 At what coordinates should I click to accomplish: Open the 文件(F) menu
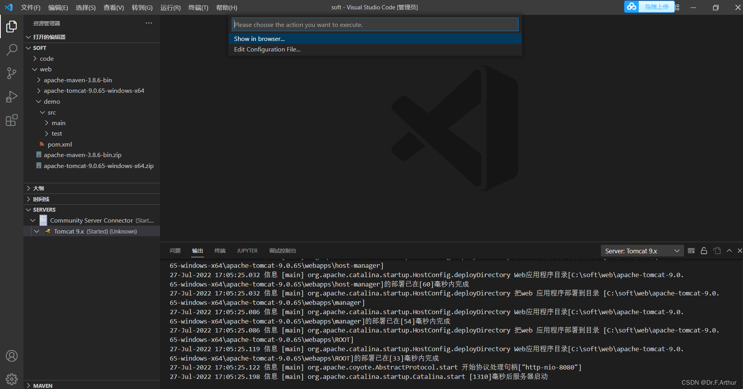[30, 7]
